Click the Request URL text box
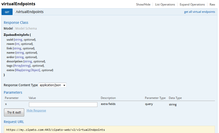 [x=109, y=129]
